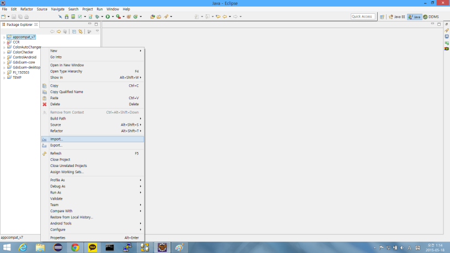
Task: Open the Package Explorer View Menu dropdown
Action: tap(97, 31)
